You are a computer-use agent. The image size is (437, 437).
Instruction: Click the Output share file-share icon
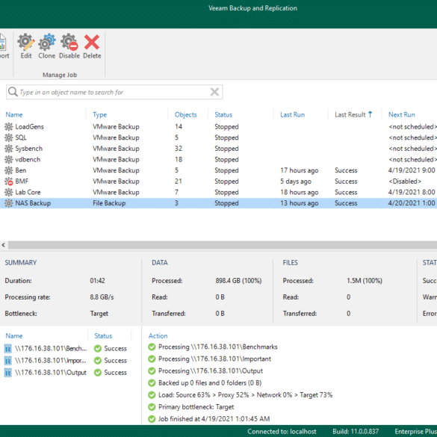(7, 372)
